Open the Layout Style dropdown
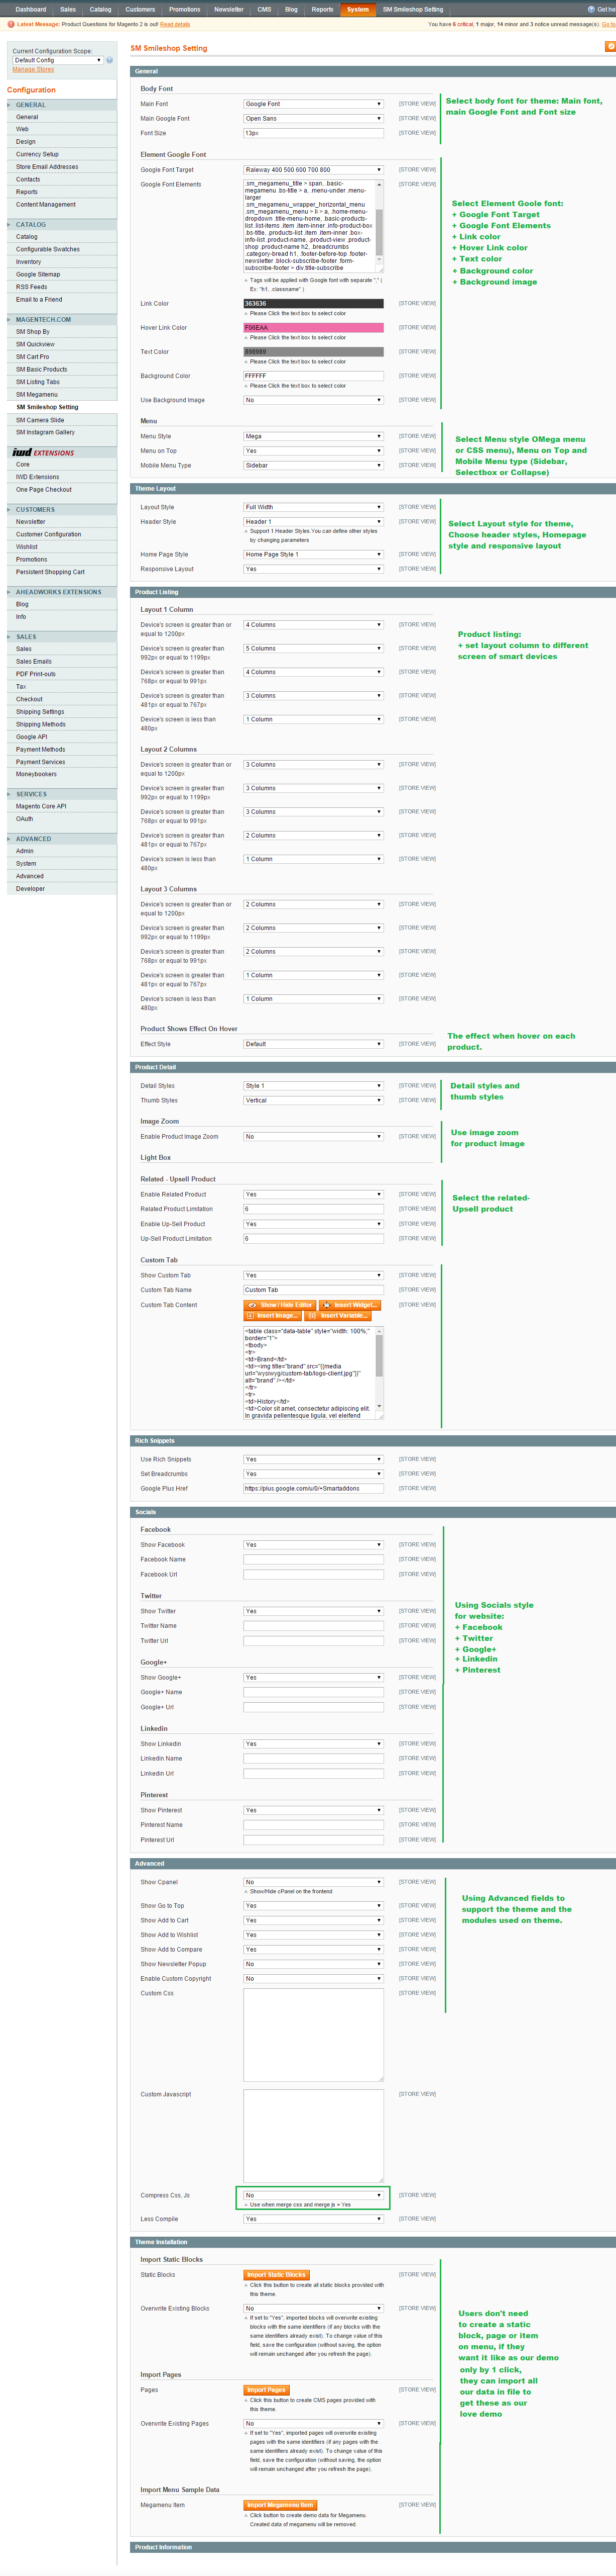This screenshot has height=2576, width=616. pos(313,507)
